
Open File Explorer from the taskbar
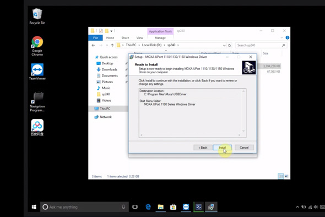coord(161,207)
